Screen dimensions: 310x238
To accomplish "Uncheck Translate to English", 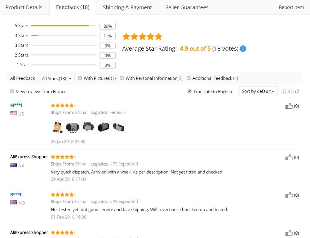I will [x=189, y=91].
